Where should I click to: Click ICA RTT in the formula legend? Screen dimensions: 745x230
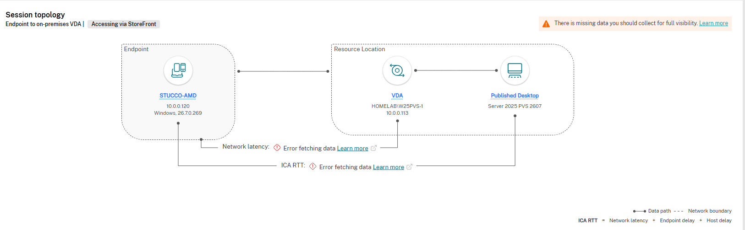pyautogui.click(x=588, y=220)
